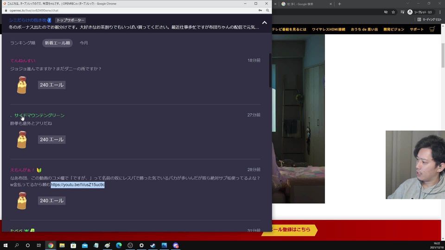This screenshot has height=250, width=445.
Task: Open OBS Studio from taskbar
Action: pos(130,245)
